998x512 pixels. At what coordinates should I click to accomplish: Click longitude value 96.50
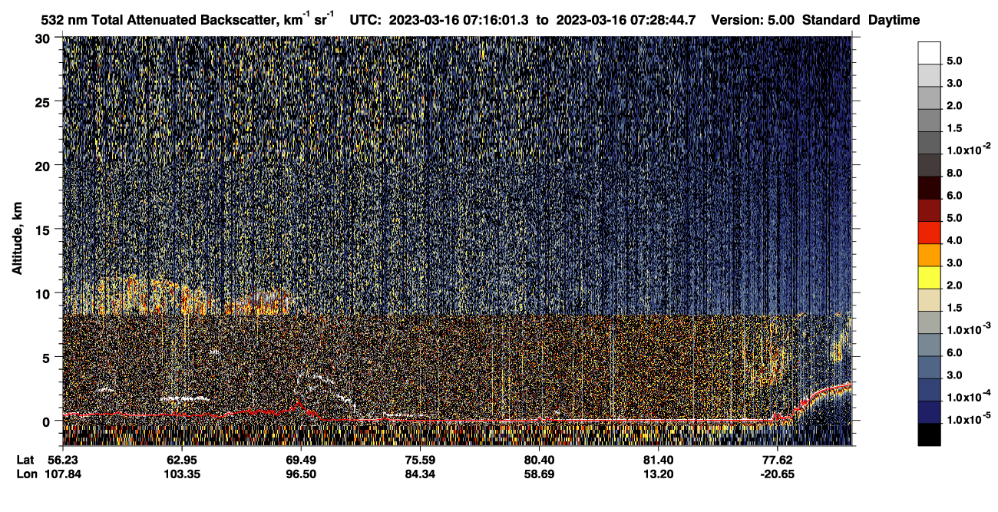tap(300, 474)
